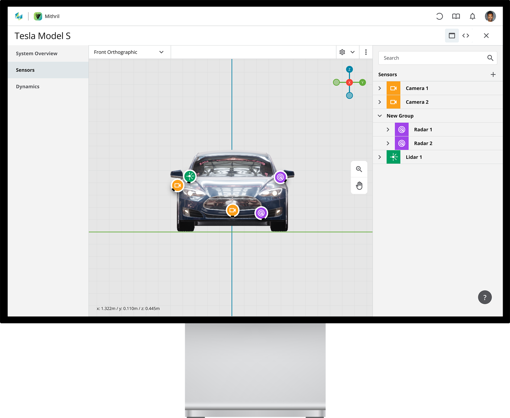
Task: Select the Lidar 1 label
Action: point(414,157)
